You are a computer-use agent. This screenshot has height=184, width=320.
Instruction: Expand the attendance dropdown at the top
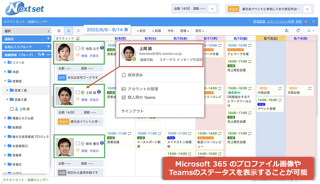(212, 9)
